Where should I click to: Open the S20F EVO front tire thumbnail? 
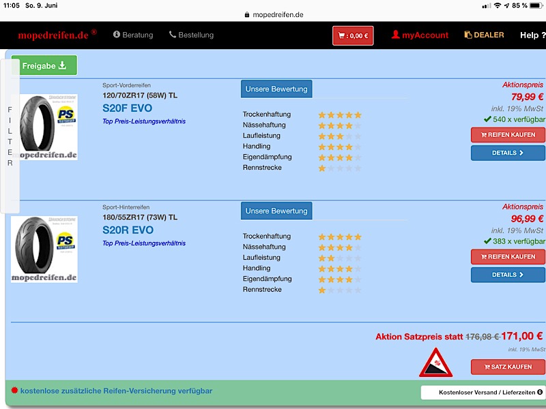(44, 127)
